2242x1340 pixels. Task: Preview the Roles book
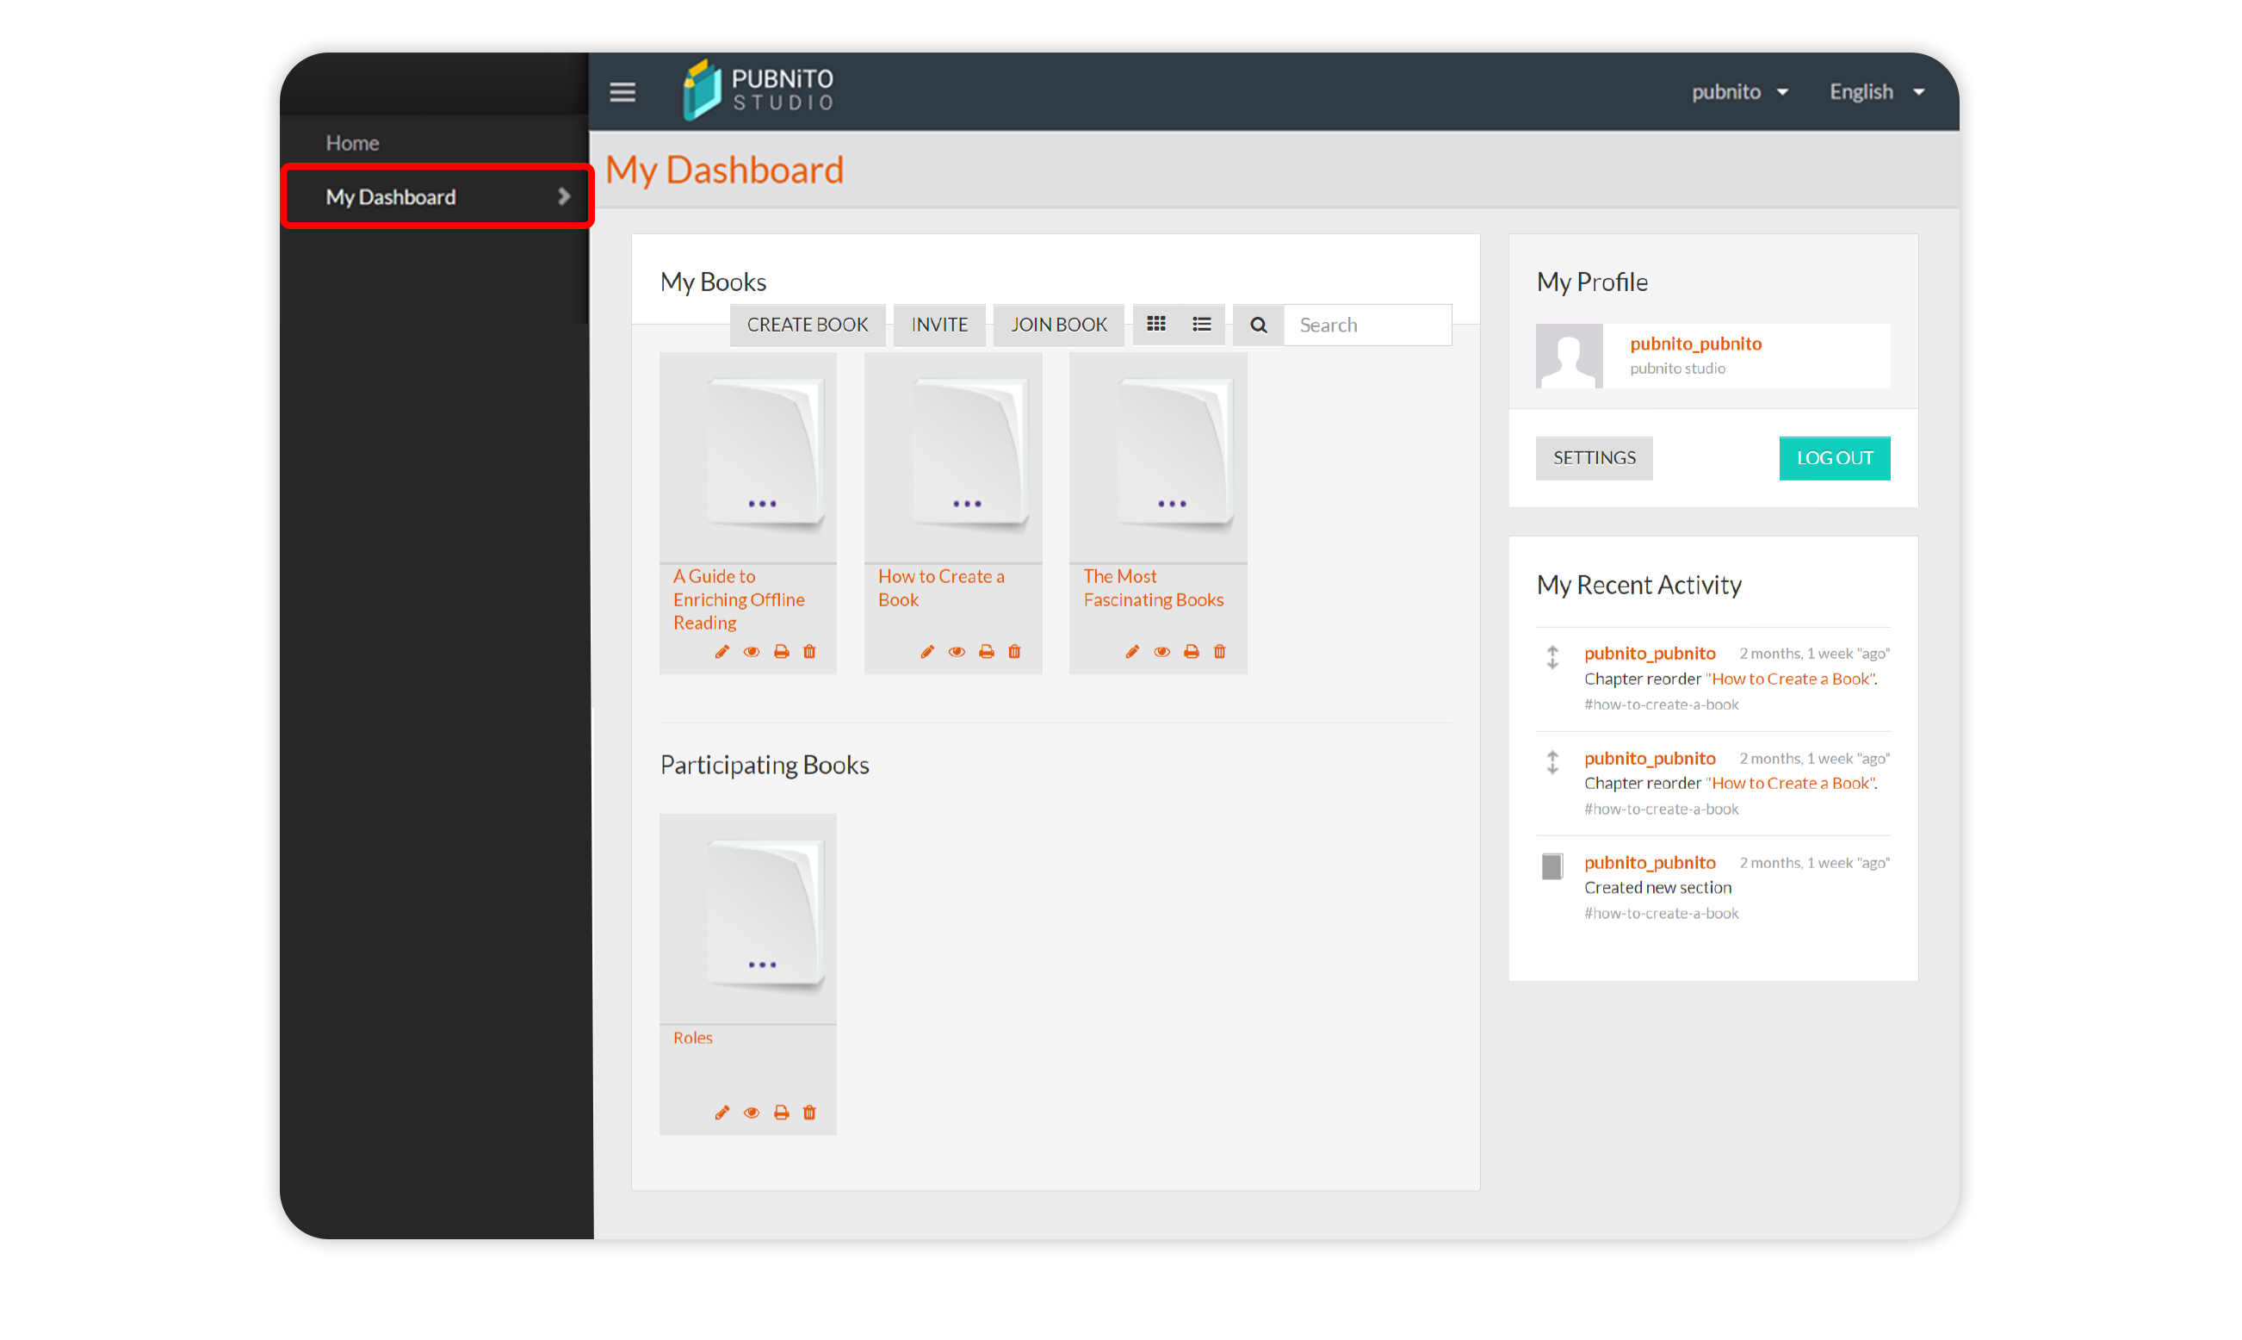click(751, 1112)
